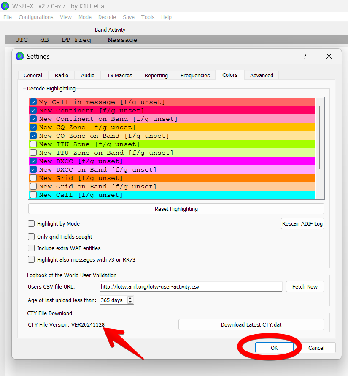Click the Cancel button

[x=316, y=348]
